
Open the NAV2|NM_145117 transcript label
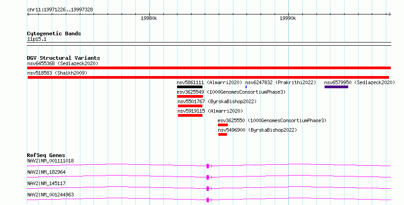tap(46, 184)
